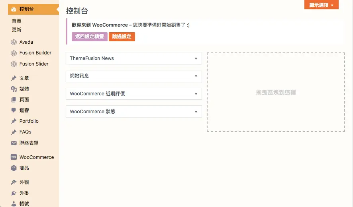Open the 控制台 menu item
The height and width of the screenshot is (207, 353).
click(x=33, y=9)
